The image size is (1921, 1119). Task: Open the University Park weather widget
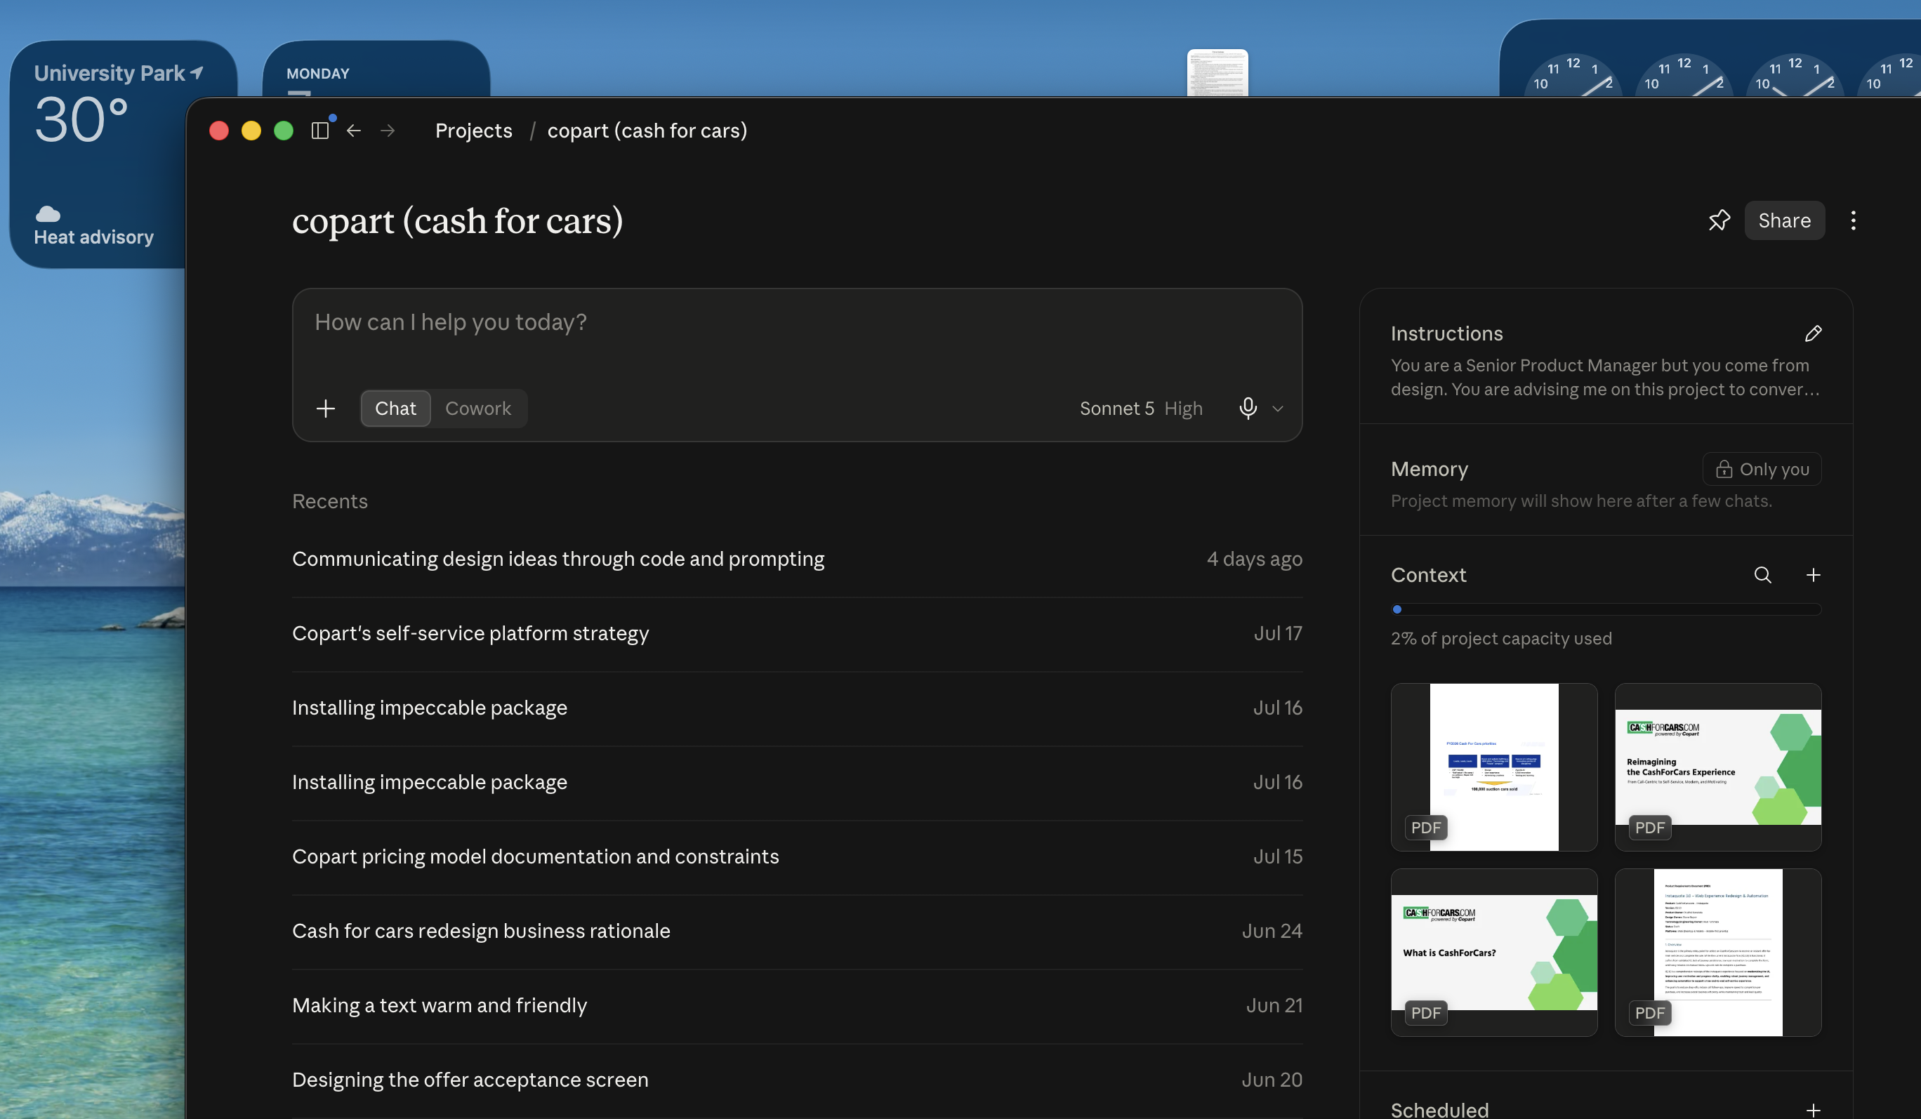point(98,154)
